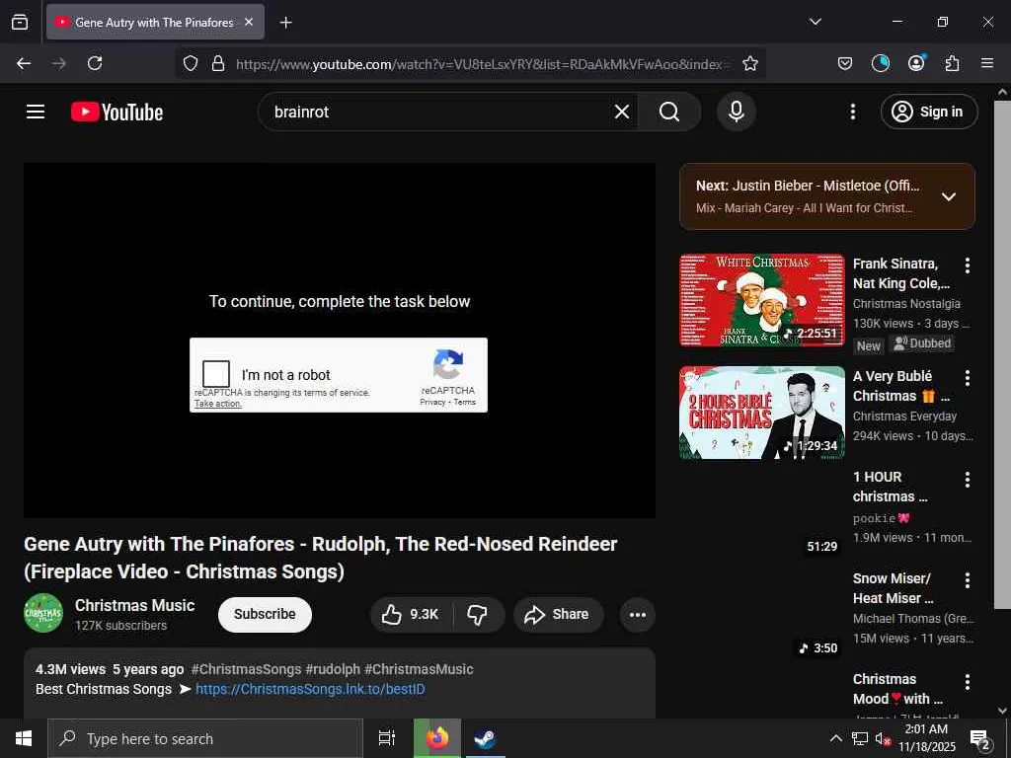The image size is (1011, 758).
Task: Open reCAPTCHA Terms link
Action: pyautogui.click(x=464, y=402)
